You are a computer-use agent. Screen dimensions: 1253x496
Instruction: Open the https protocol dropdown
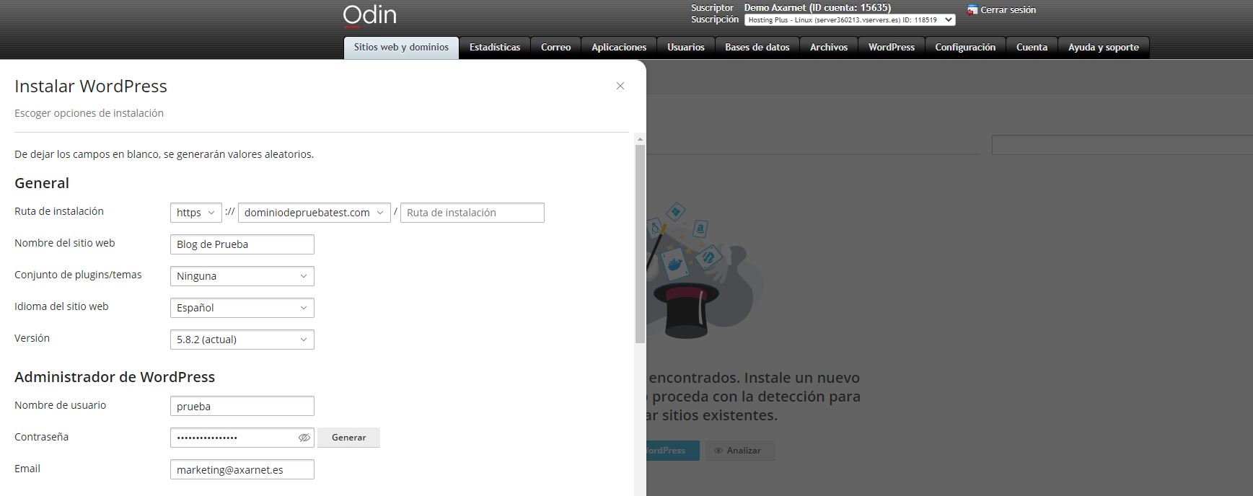[x=195, y=213]
